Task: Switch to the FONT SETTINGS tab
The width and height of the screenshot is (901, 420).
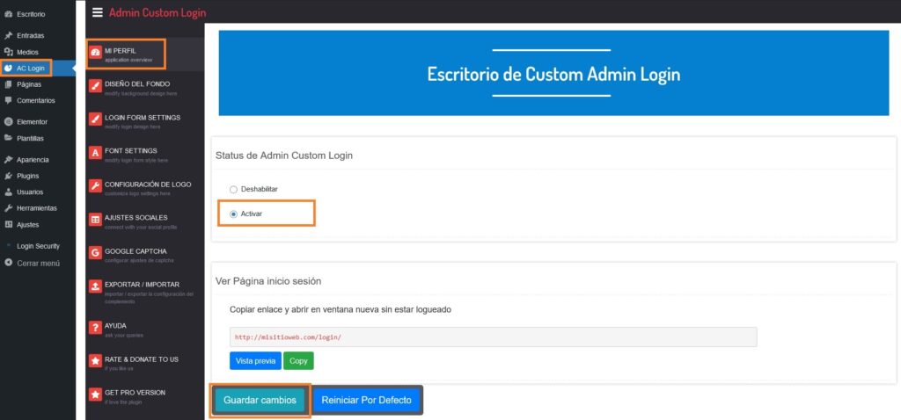Action: pos(145,155)
